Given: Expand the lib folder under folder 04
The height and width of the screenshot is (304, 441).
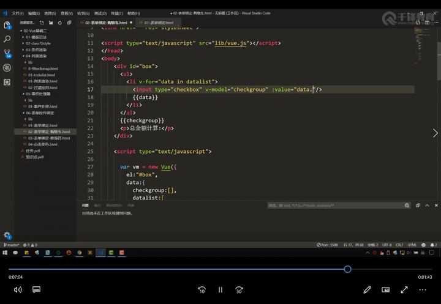Looking at the screenshot, I should point(29,62).
